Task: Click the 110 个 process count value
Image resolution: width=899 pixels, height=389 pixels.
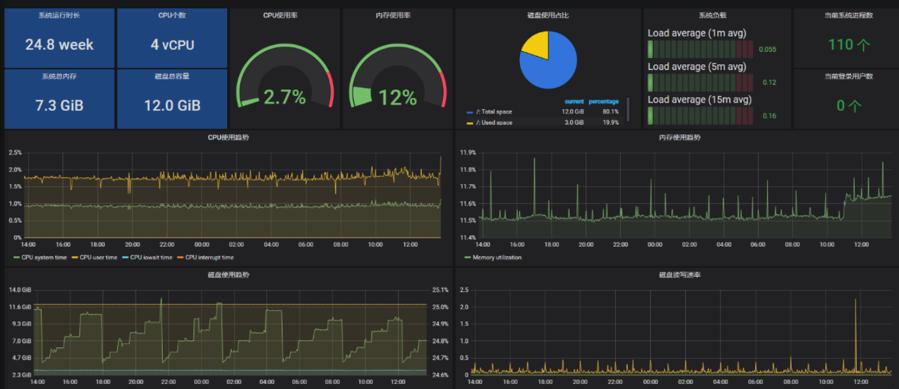Action: pos(849,44)
